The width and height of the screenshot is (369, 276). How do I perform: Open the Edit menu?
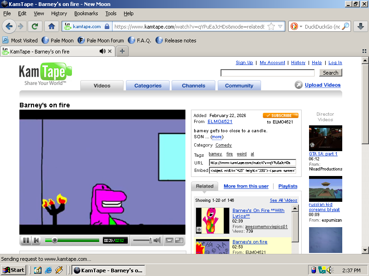(22, 13)
